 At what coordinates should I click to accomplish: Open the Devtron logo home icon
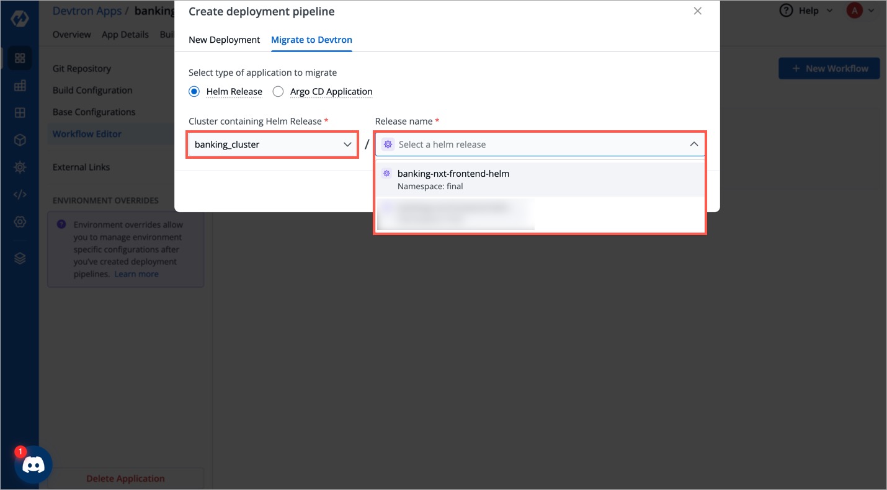click(x=20, y=19)
